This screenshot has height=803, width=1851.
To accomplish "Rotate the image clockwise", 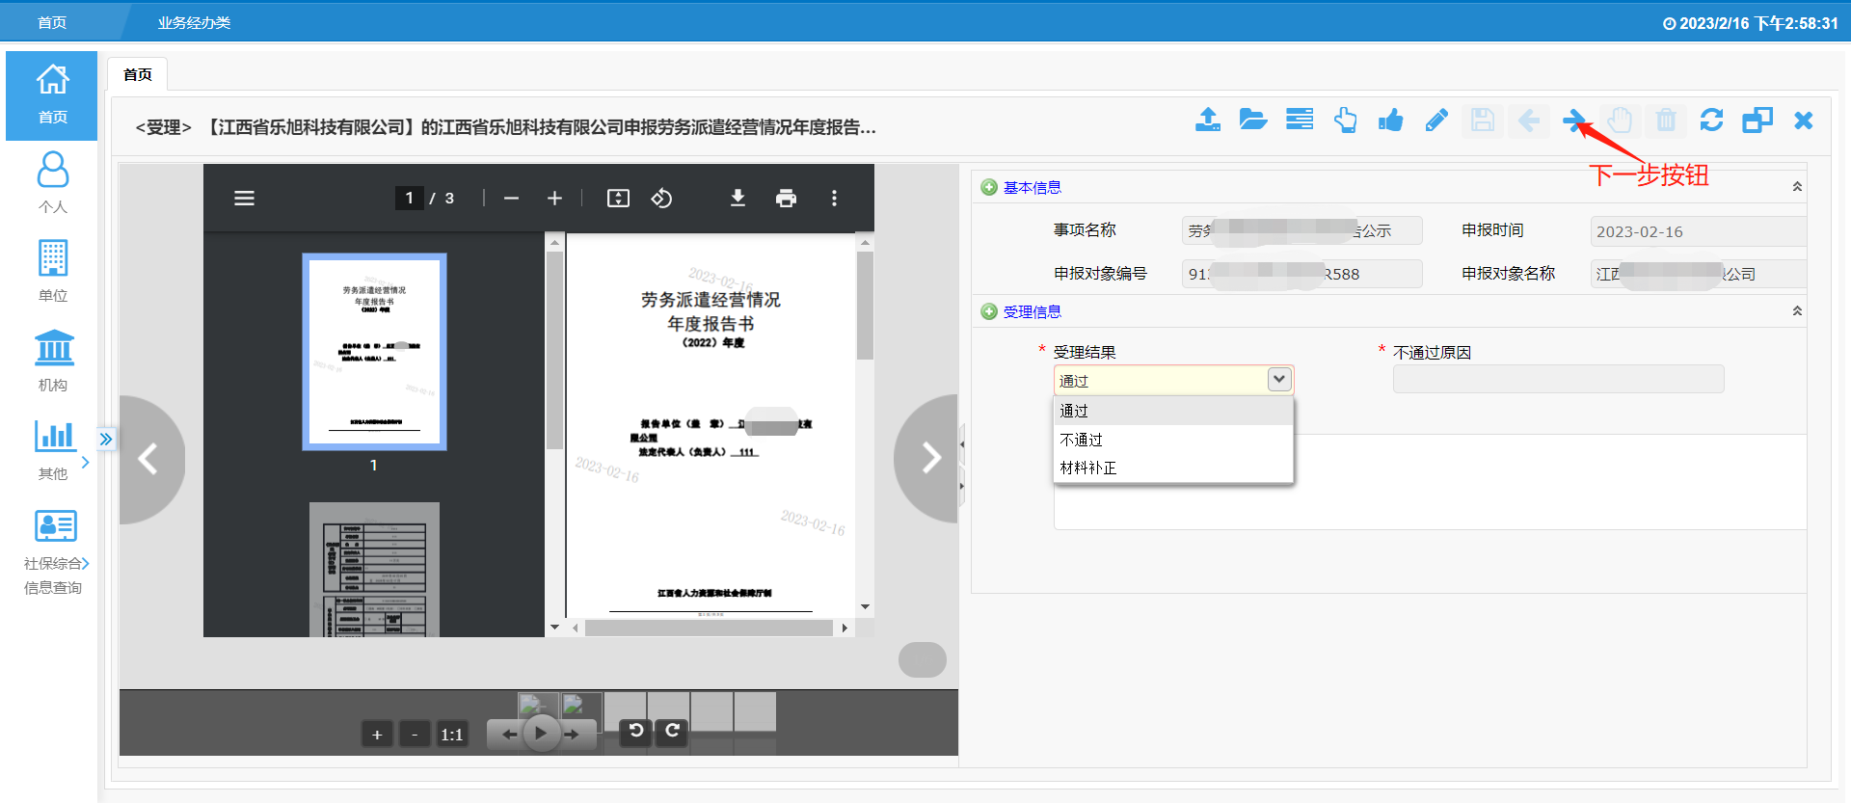I will [x=673, y=732].
